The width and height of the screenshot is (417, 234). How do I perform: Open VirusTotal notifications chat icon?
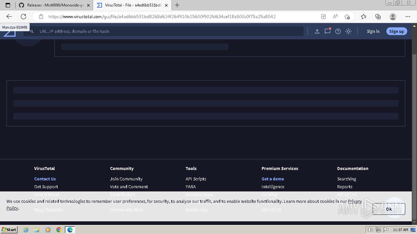point(327,31)
